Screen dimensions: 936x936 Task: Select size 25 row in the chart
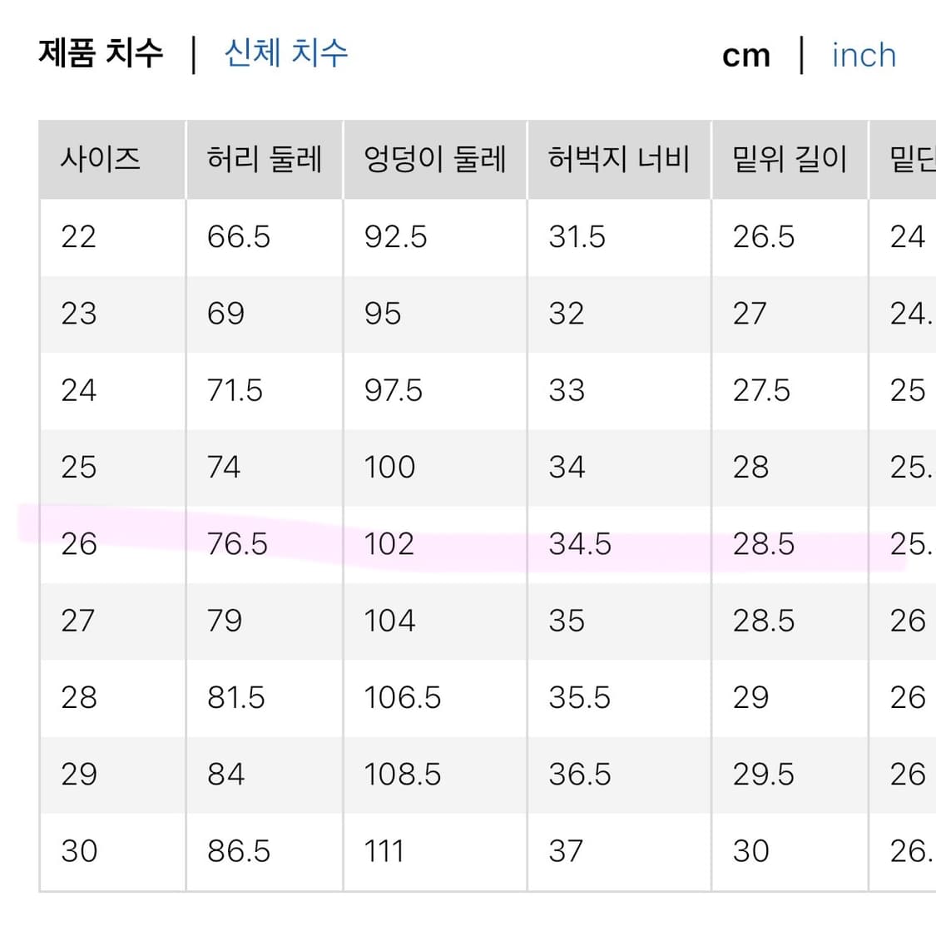click(x=78, y=467)
